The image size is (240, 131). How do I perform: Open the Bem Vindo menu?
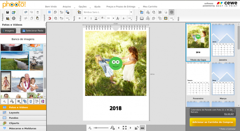coord(51,7)
